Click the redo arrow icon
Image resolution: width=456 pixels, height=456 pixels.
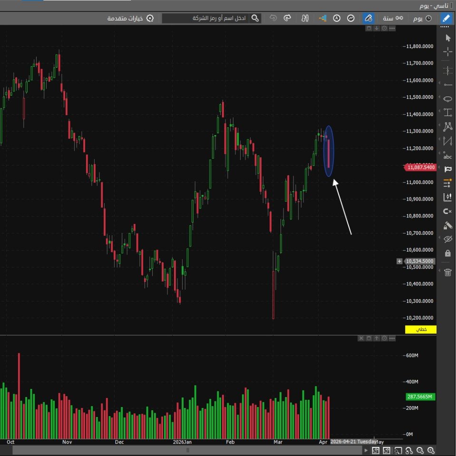coord(287,18)
